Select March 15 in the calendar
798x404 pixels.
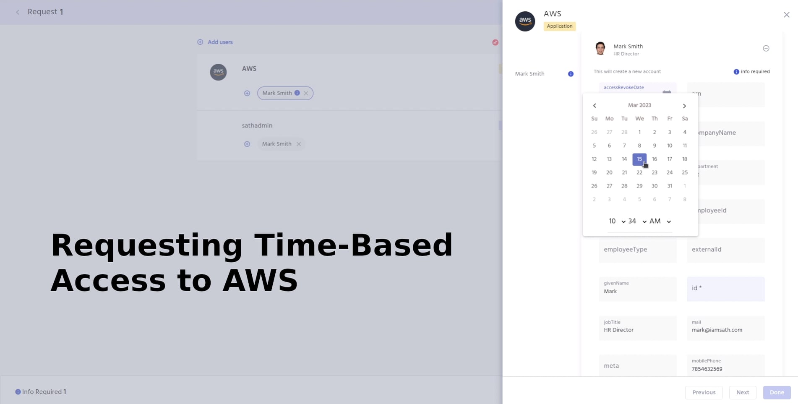coord(639,159)
